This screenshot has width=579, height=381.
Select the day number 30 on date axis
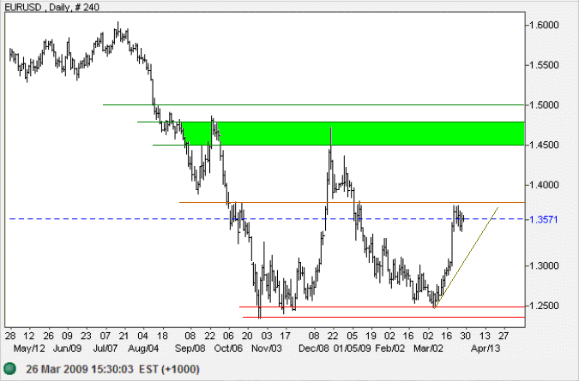[x=466, y=336]
